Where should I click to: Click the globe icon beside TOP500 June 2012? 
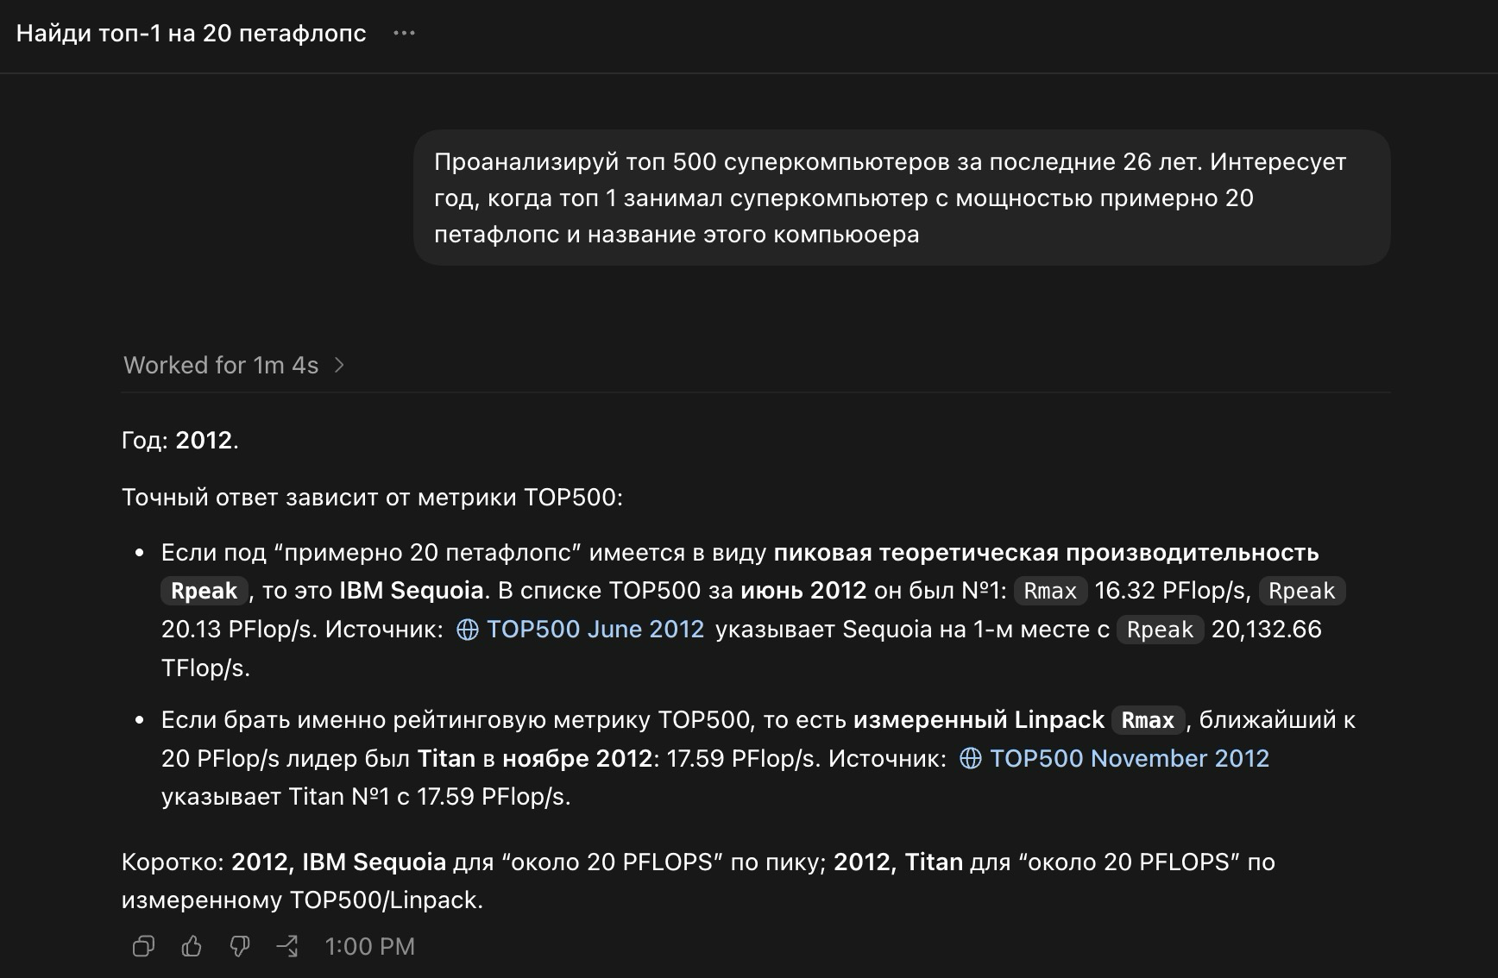point(467,630)
